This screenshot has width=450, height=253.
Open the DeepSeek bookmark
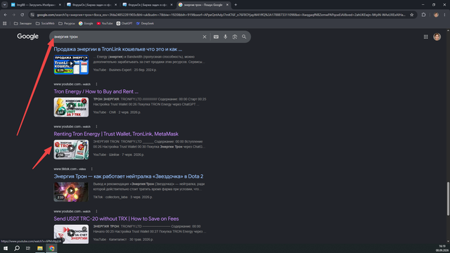[x=145, y=23]
